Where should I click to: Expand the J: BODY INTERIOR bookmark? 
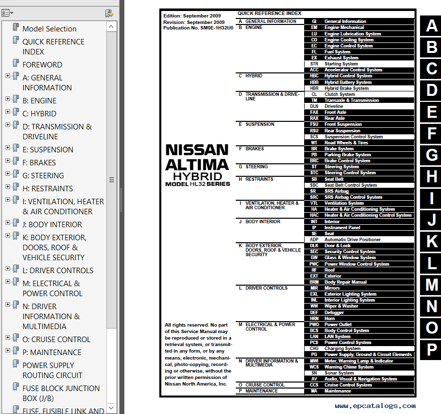(x=7, y=222)
